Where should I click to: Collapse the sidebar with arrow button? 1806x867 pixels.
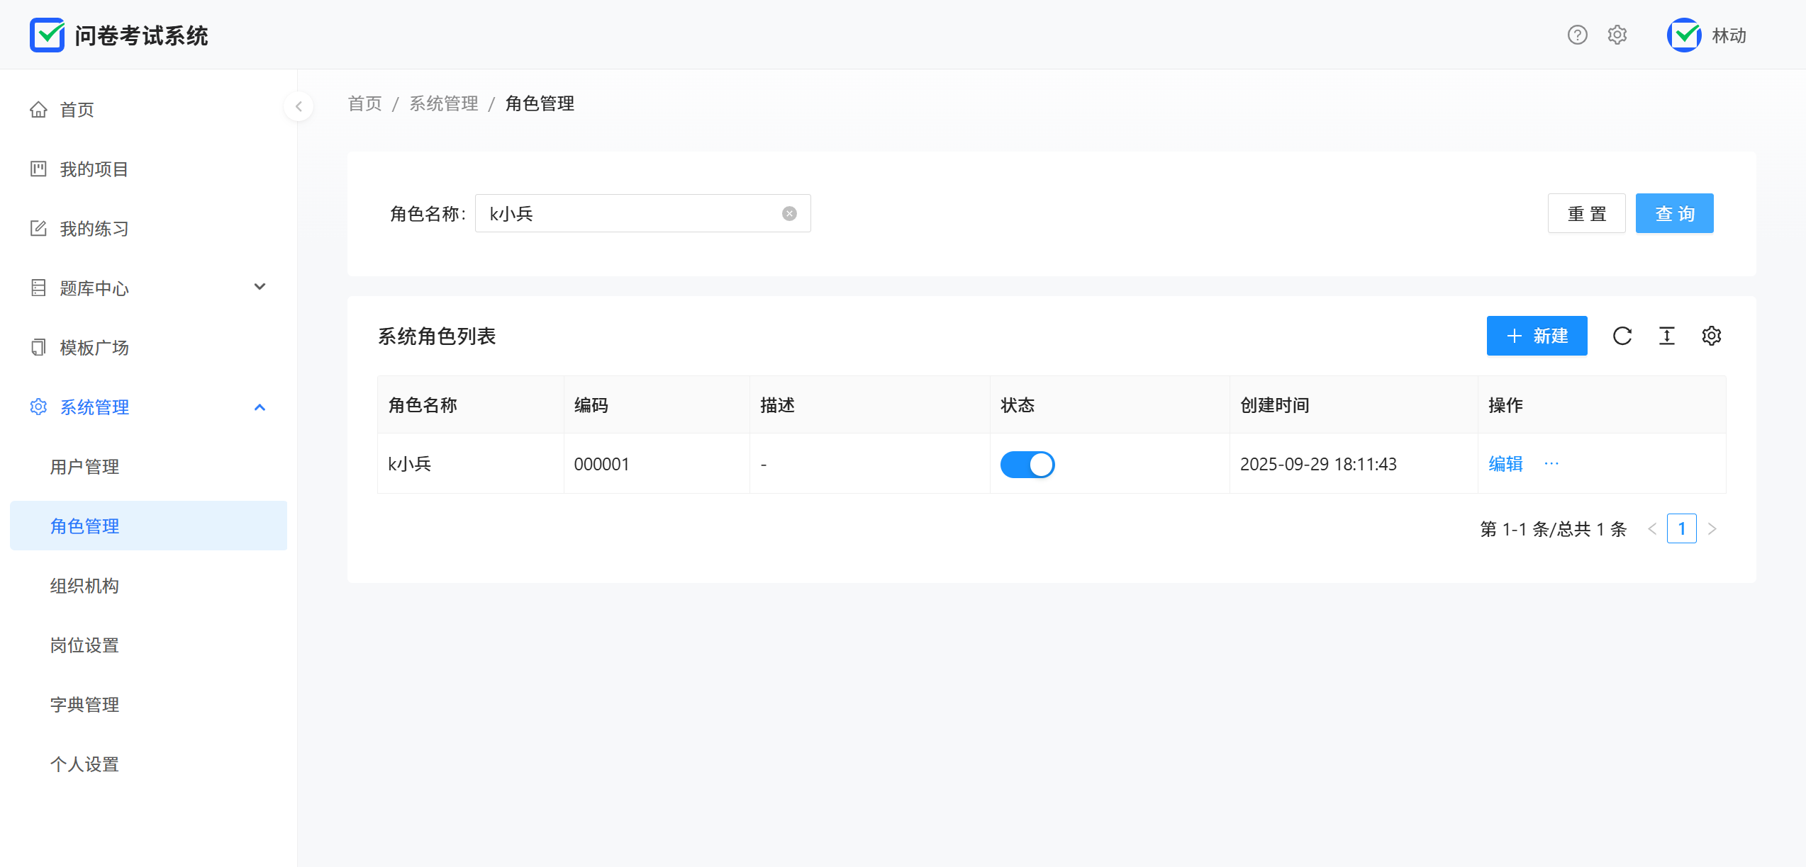pos(299,106)
